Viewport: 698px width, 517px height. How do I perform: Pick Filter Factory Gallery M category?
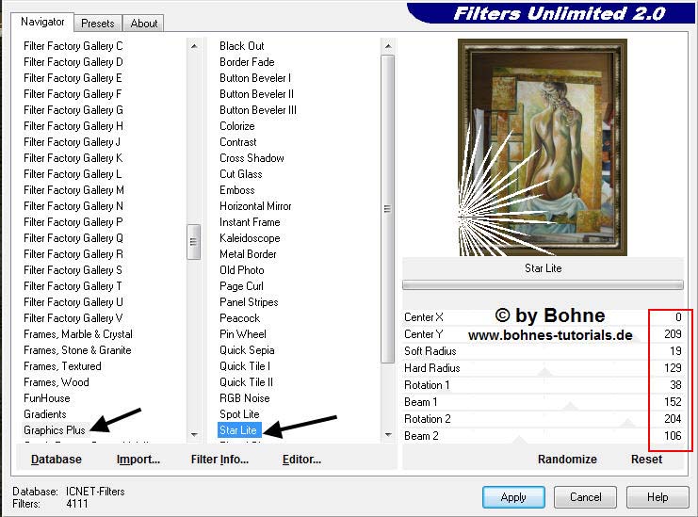[x=73, y=190]
